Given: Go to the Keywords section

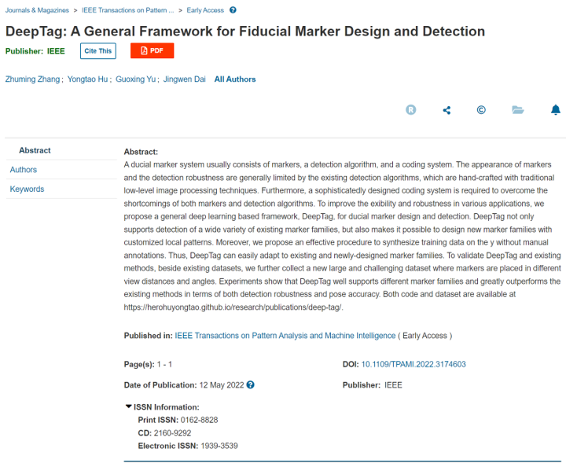Looking at the screenshot, I should point(27,189).
